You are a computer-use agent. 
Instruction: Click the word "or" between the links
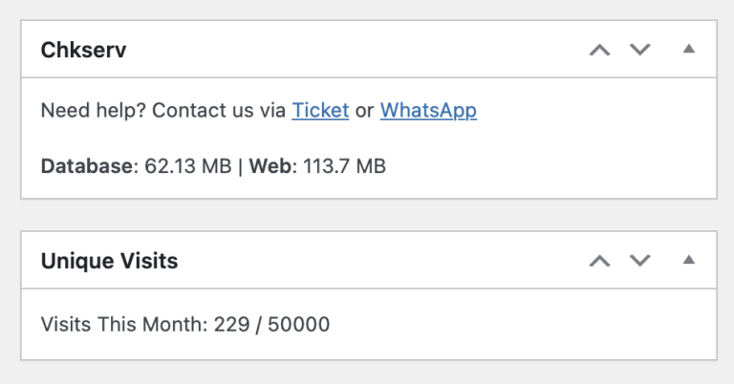(x=364, y=110)
